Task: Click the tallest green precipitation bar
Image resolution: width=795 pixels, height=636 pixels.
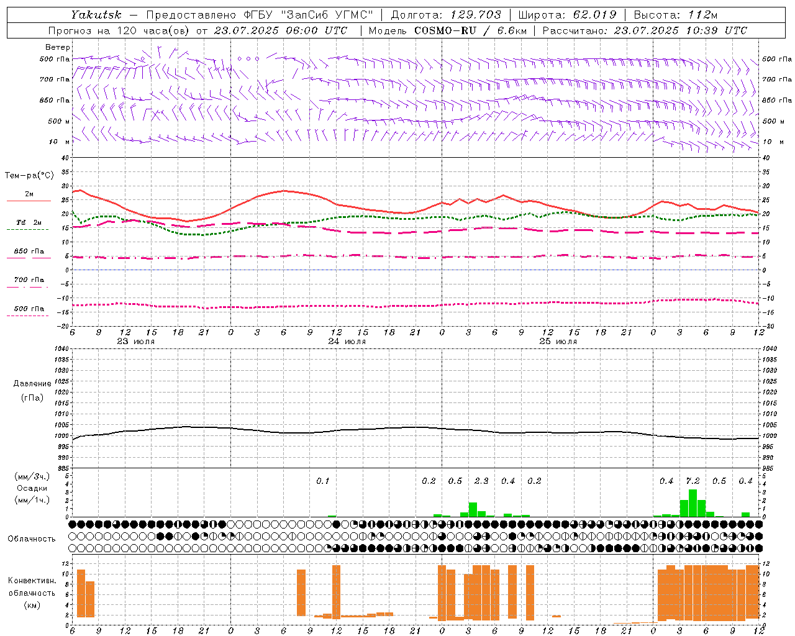Action: click(x=693, y=503)
